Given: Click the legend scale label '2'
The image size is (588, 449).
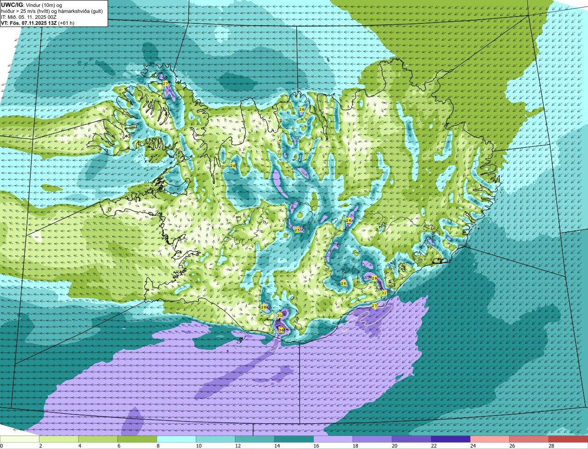Looking at the screenshot, I should (40, 446).
